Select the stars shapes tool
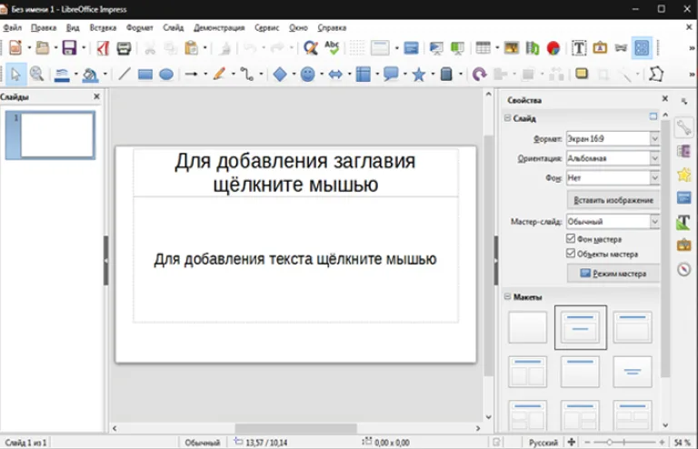 pyautogui.click(x=418, y=75)
